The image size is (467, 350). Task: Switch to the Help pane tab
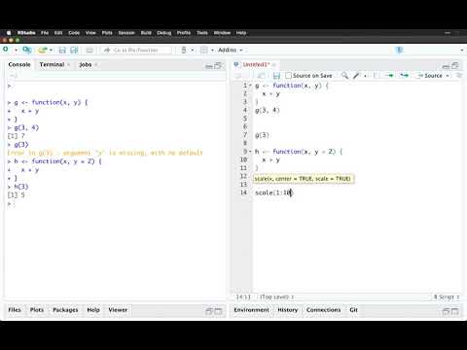(x=93, y=310)
